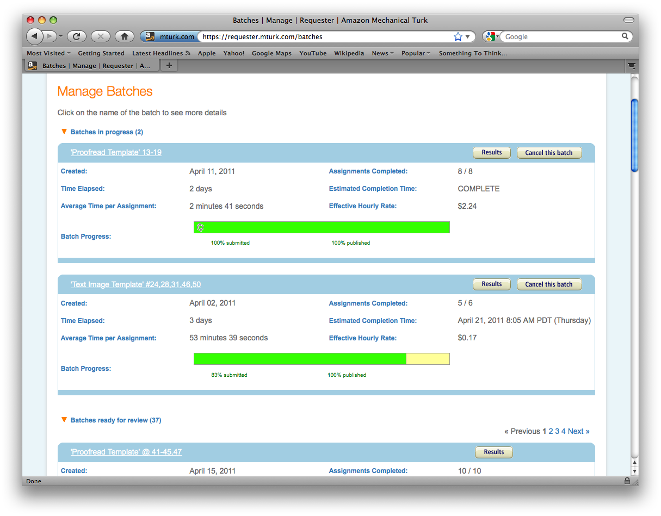Screen dimensions: 661x516
Task: Click the window toolbar toggle pill button
Action: click(628, 20)
